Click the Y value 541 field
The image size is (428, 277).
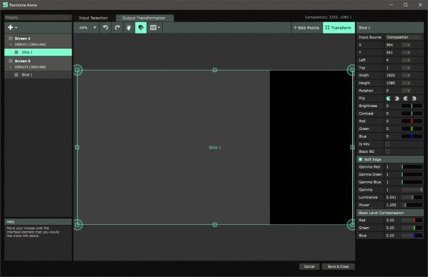tap(393, 52)
